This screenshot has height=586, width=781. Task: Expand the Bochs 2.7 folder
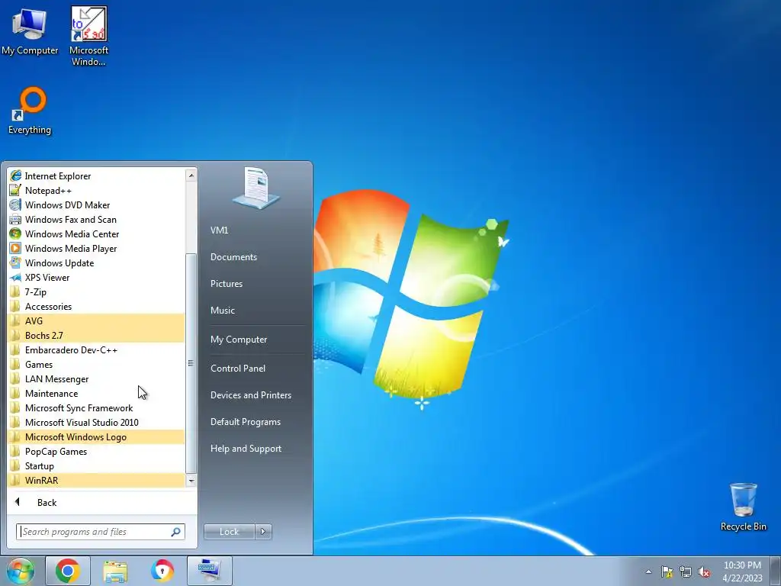click(96, 336)
